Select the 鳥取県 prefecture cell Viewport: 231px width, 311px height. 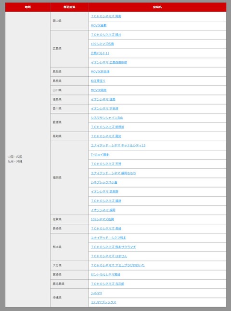(69, 71)
